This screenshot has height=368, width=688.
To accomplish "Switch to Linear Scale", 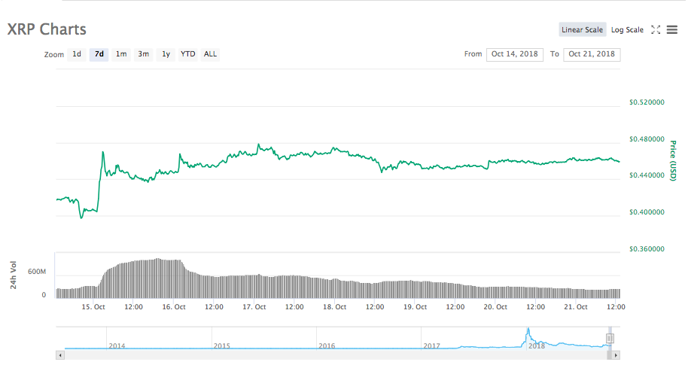I will [583, 30].
